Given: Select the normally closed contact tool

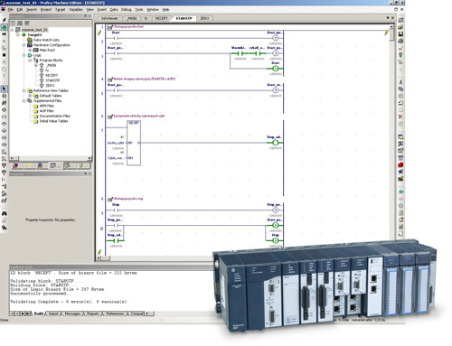Looking at the screenshot, I should coord(5,103).
